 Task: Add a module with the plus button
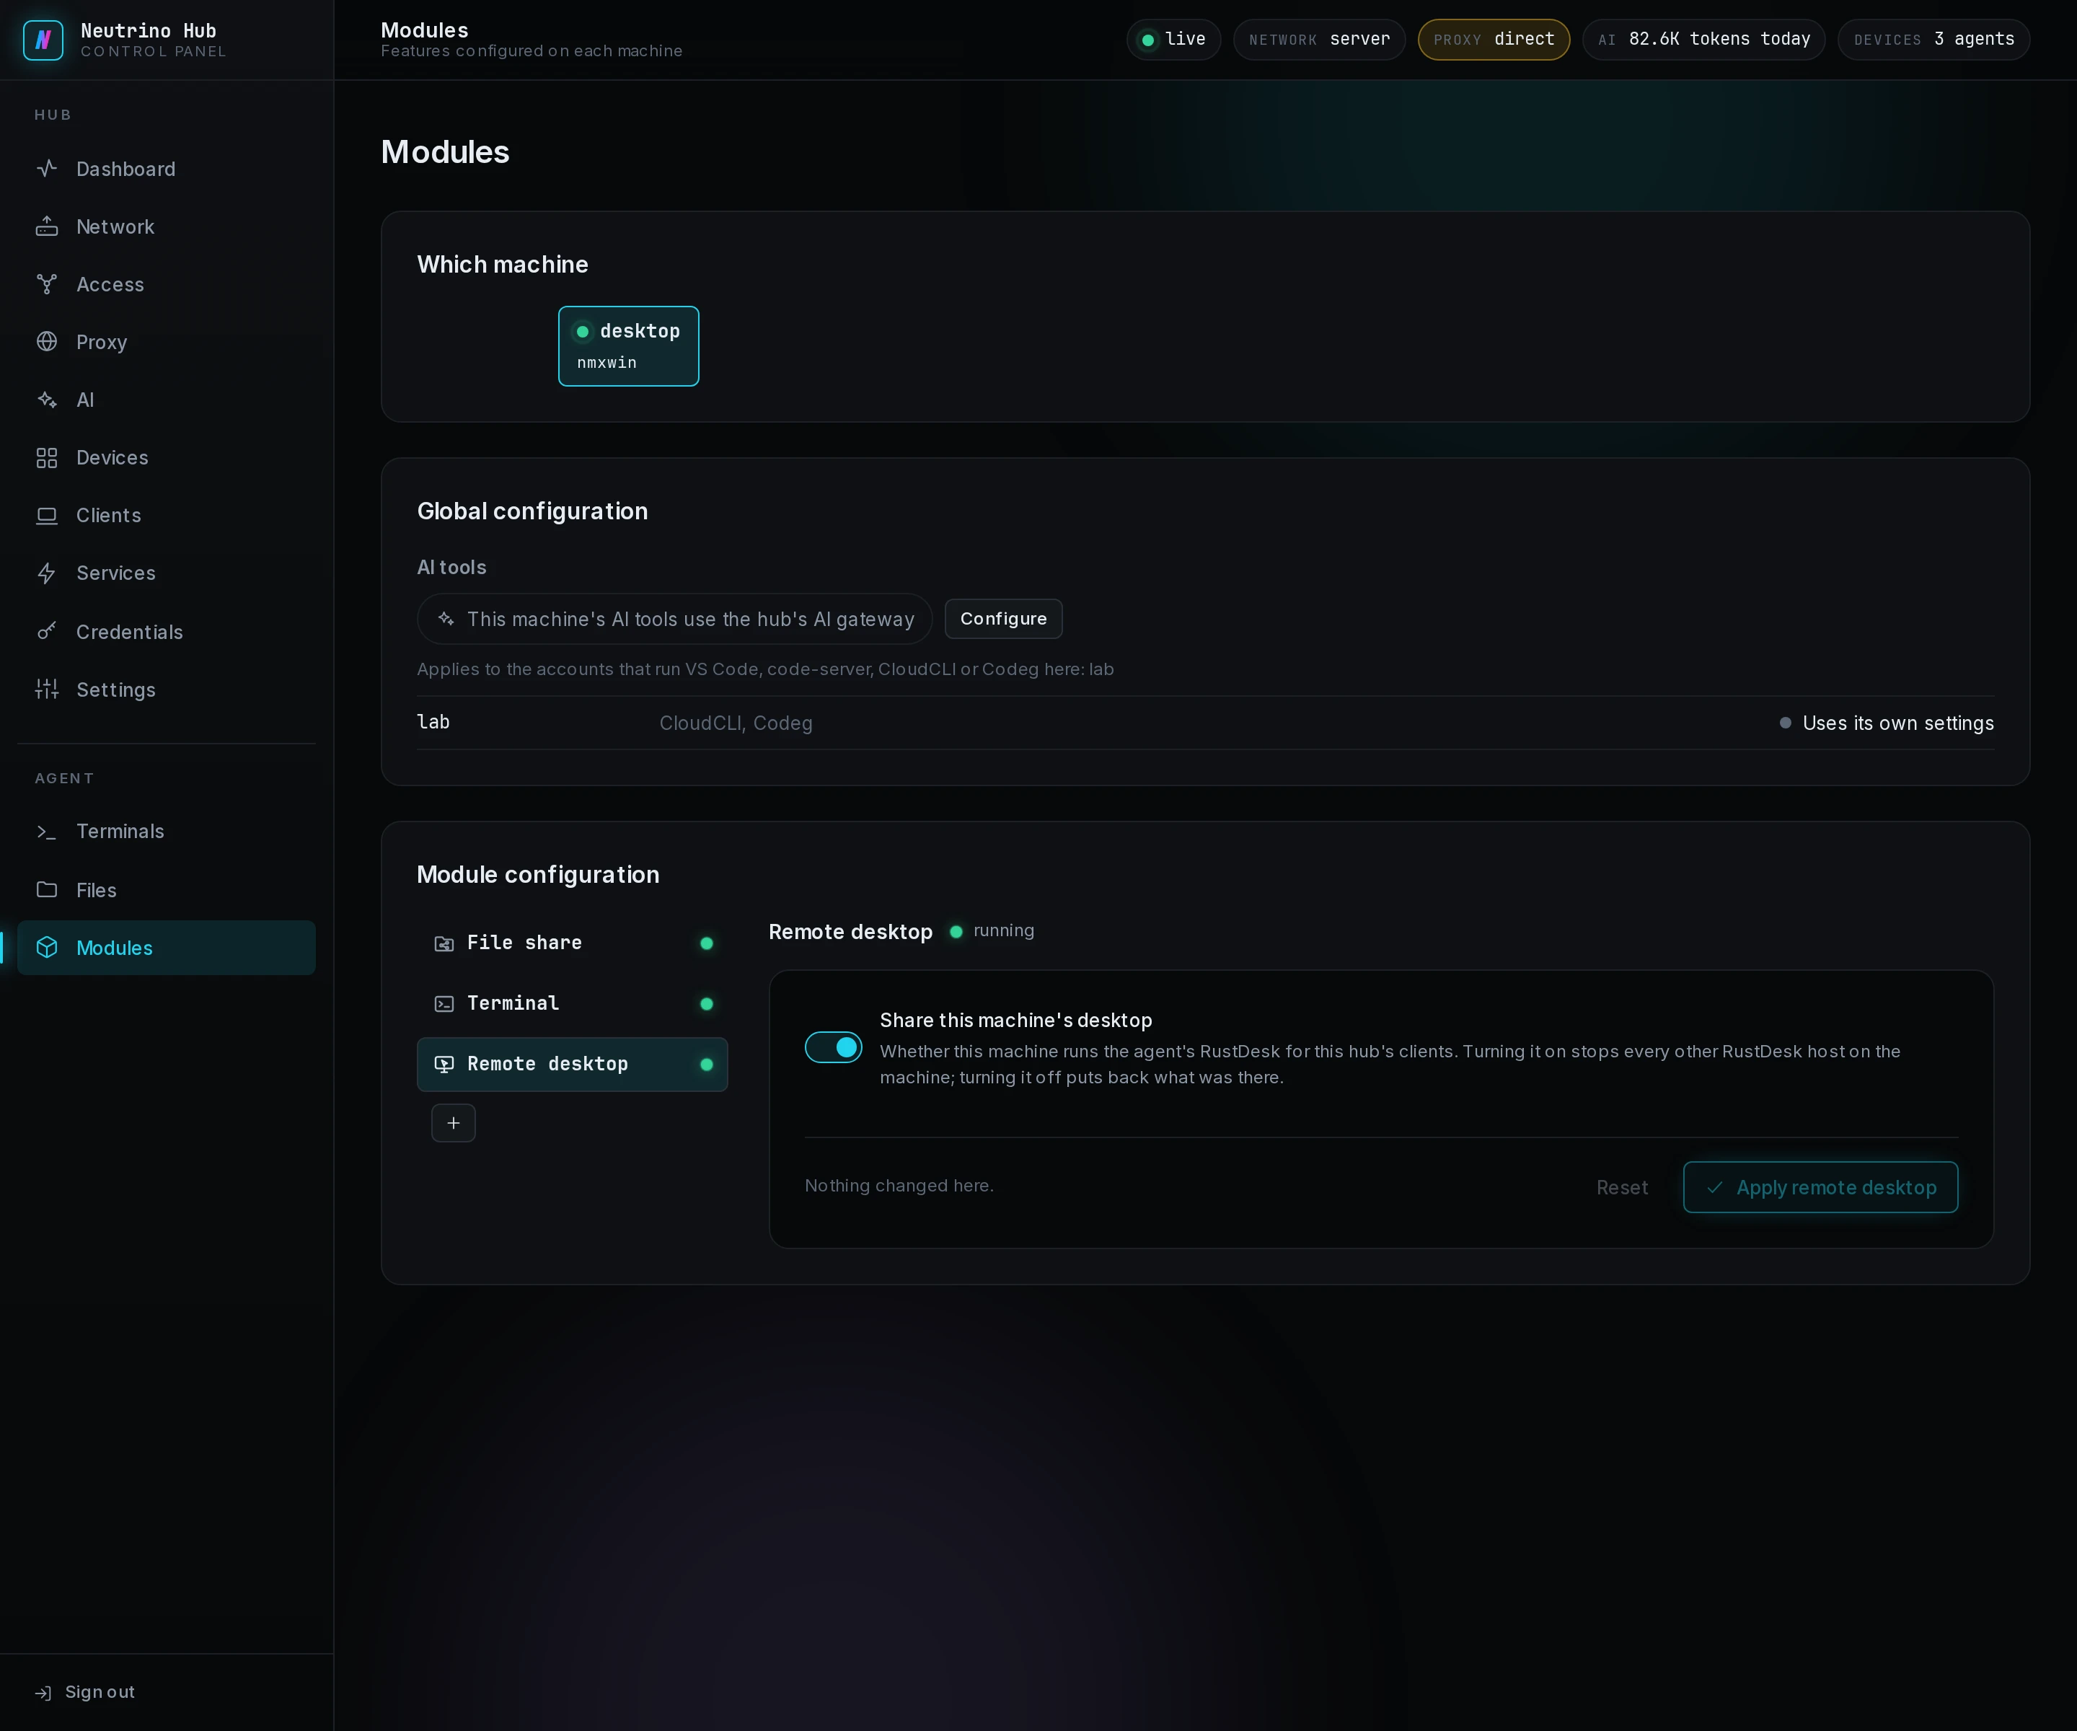(x=453, y=1123)
